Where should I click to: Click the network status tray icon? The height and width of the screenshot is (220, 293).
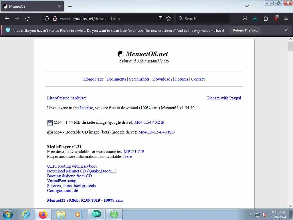pyautogui.click(x=257, y=215)
